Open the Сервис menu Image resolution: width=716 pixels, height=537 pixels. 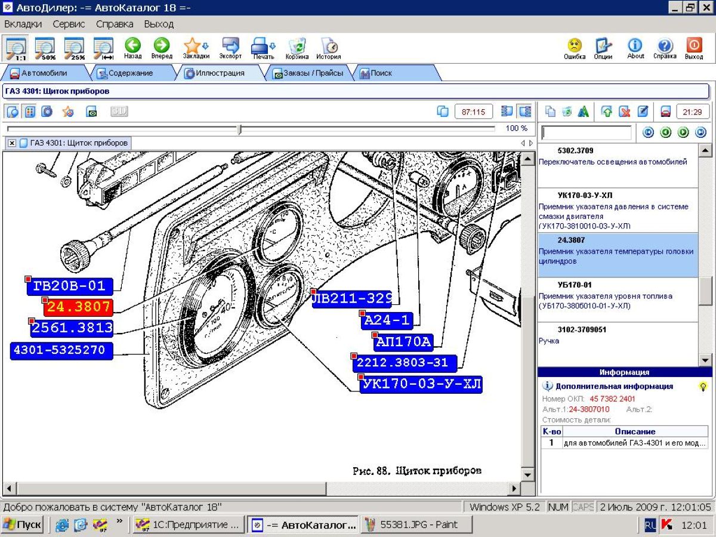coord(69,24)
